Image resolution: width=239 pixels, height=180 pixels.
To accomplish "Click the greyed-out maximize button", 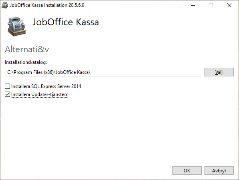I will (211, 5).
